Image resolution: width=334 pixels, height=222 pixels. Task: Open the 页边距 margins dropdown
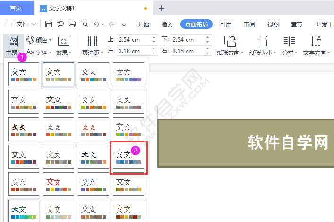pyautogui.click(x=93, y=46)
